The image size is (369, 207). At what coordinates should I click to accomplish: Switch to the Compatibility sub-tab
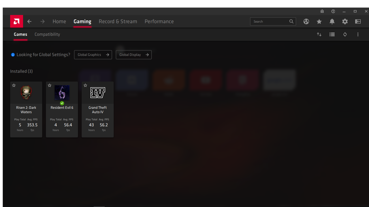[47, 34]
